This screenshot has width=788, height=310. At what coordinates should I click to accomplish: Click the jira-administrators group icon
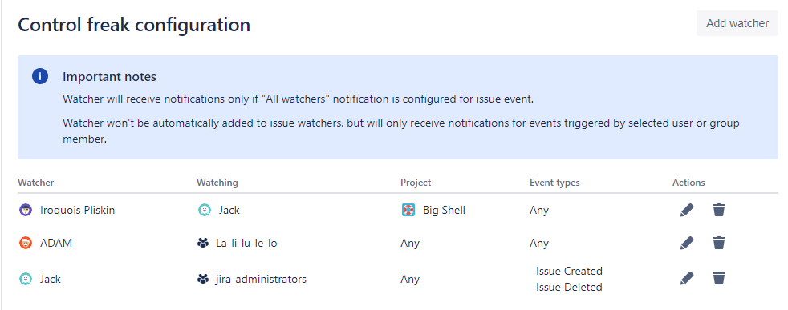[x=203, y=279]
